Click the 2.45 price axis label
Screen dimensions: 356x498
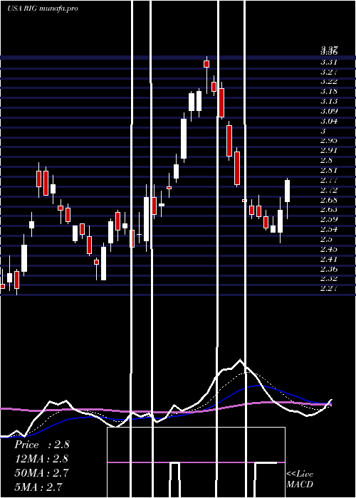329,249
